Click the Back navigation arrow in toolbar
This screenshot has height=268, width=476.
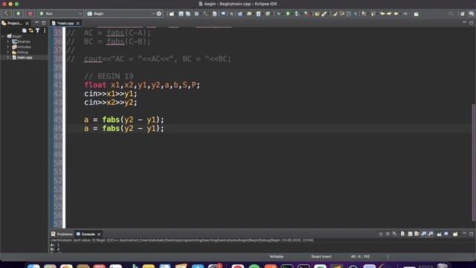pyautogui.click(x=396, y=13)
